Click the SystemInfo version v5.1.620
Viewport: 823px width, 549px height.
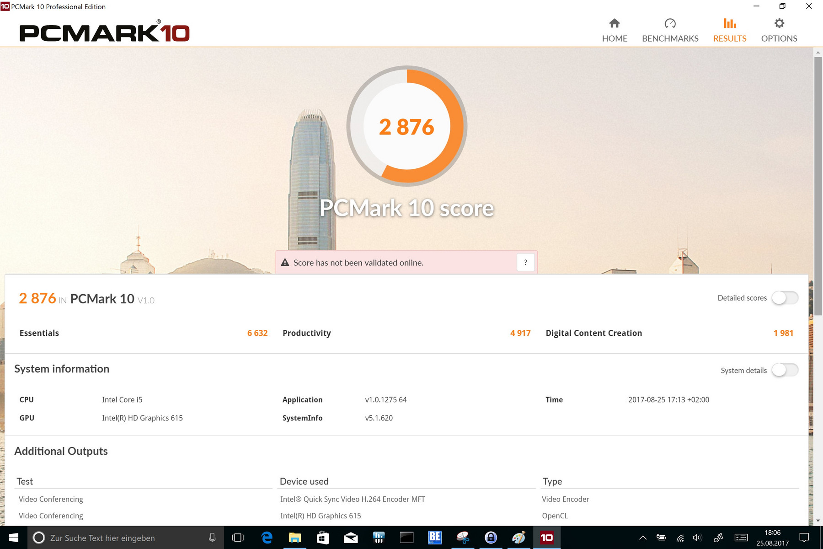pos(379,418)
